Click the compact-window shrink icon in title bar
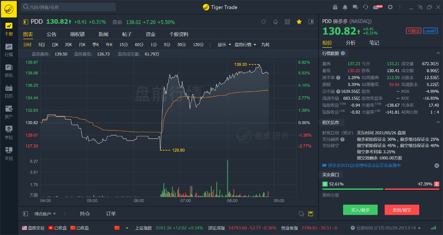 (x=420, y=7)
